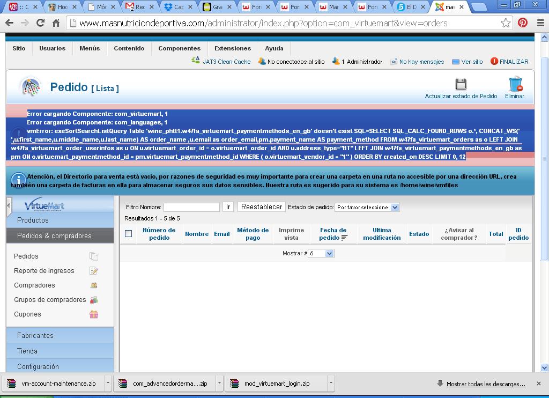Open vm-account-maintenance.zip download options arrow
This screenshot has height=398, width=549.
click(108, 384)
